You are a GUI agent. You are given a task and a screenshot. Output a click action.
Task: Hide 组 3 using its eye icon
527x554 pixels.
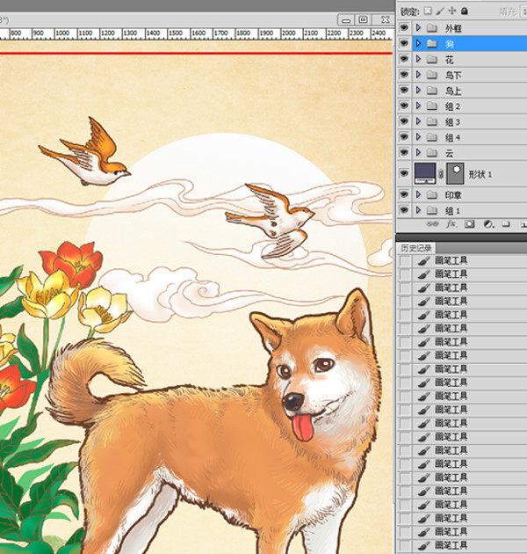[404, 121]
